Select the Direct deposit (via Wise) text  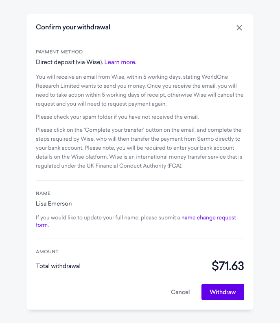point(69,62)
